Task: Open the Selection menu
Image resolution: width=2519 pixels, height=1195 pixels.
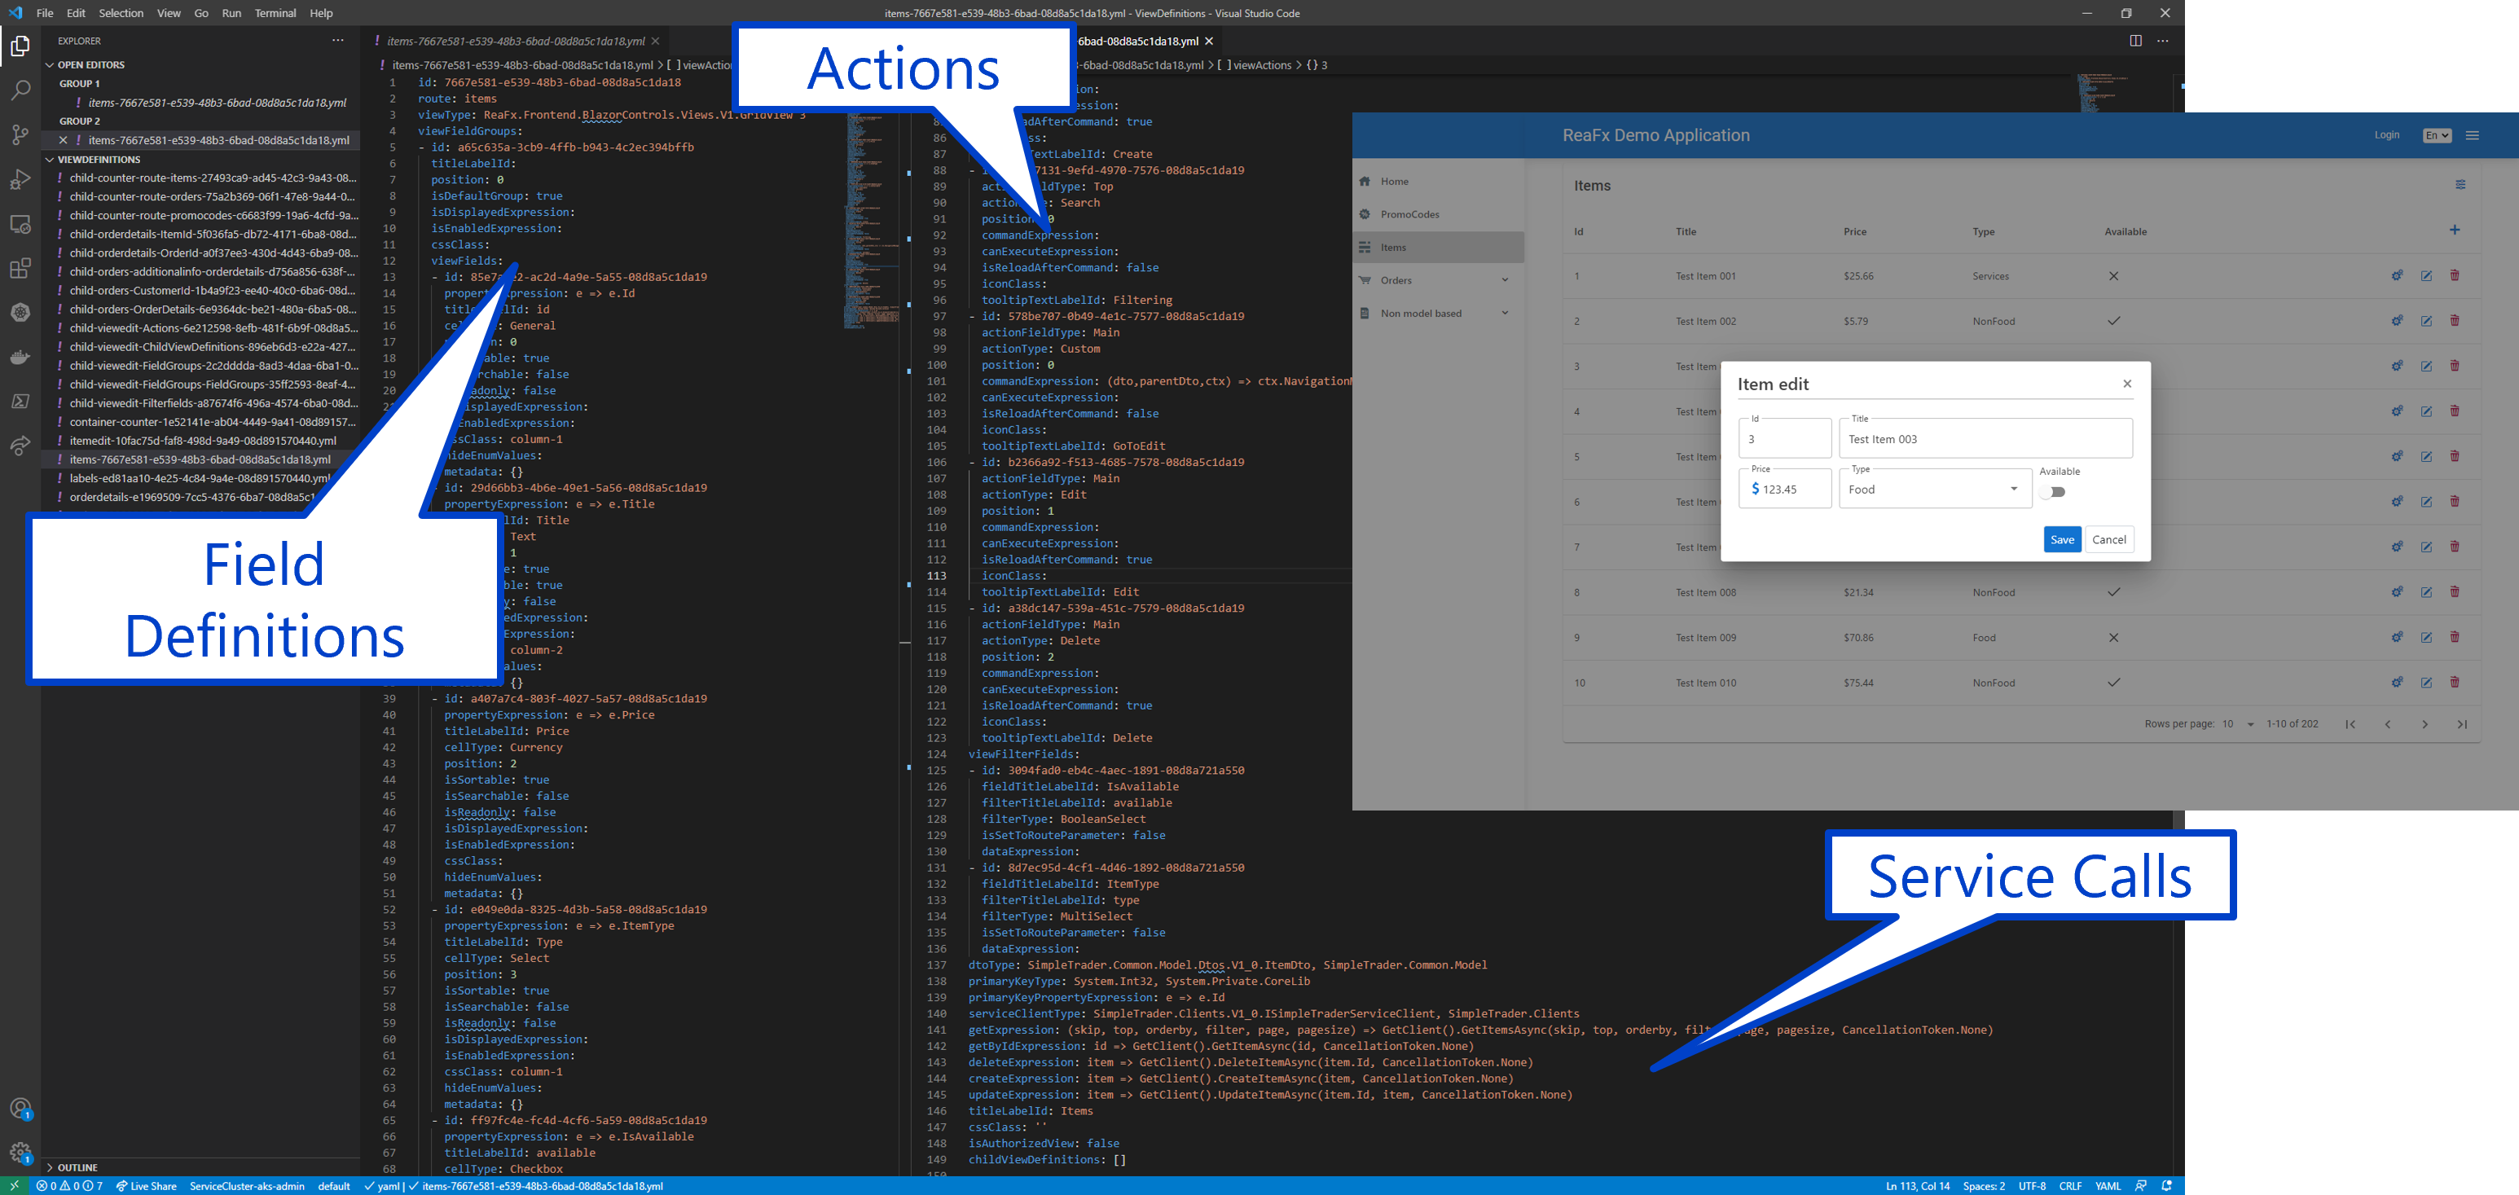Action: pyautogui.click(x=121, y=13)
